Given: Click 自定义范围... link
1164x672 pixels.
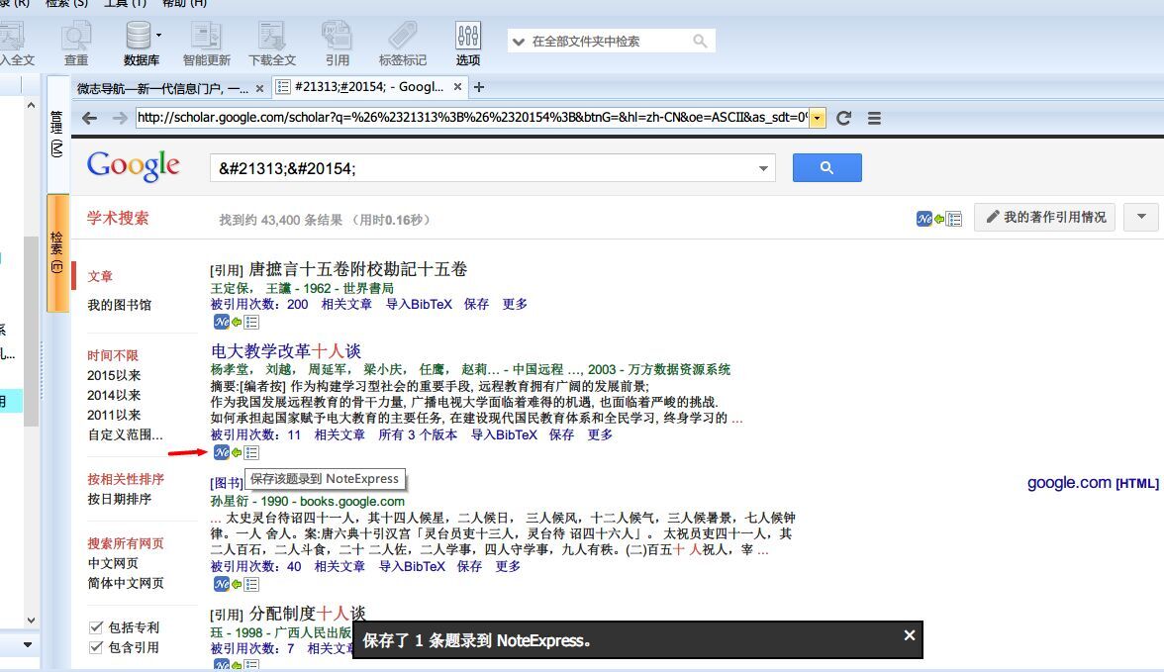Looking at the screenshot, I should [x=125, y=434].
